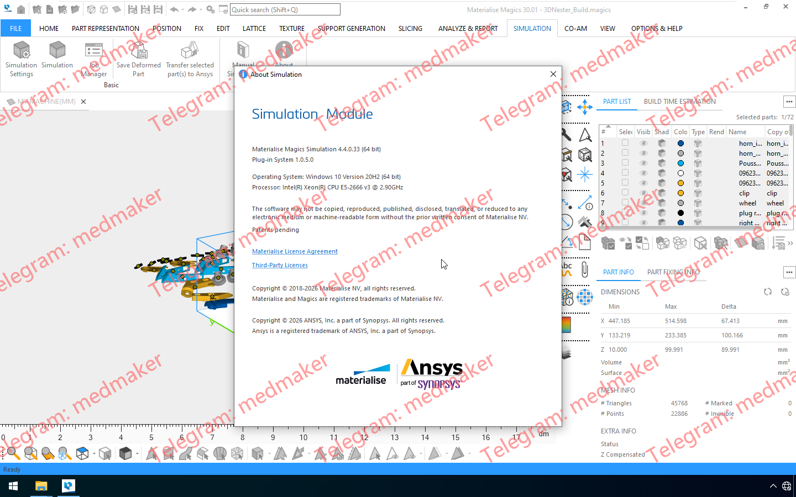Click the blue wireframe view cube icon
796x497 pixels.
82,453
